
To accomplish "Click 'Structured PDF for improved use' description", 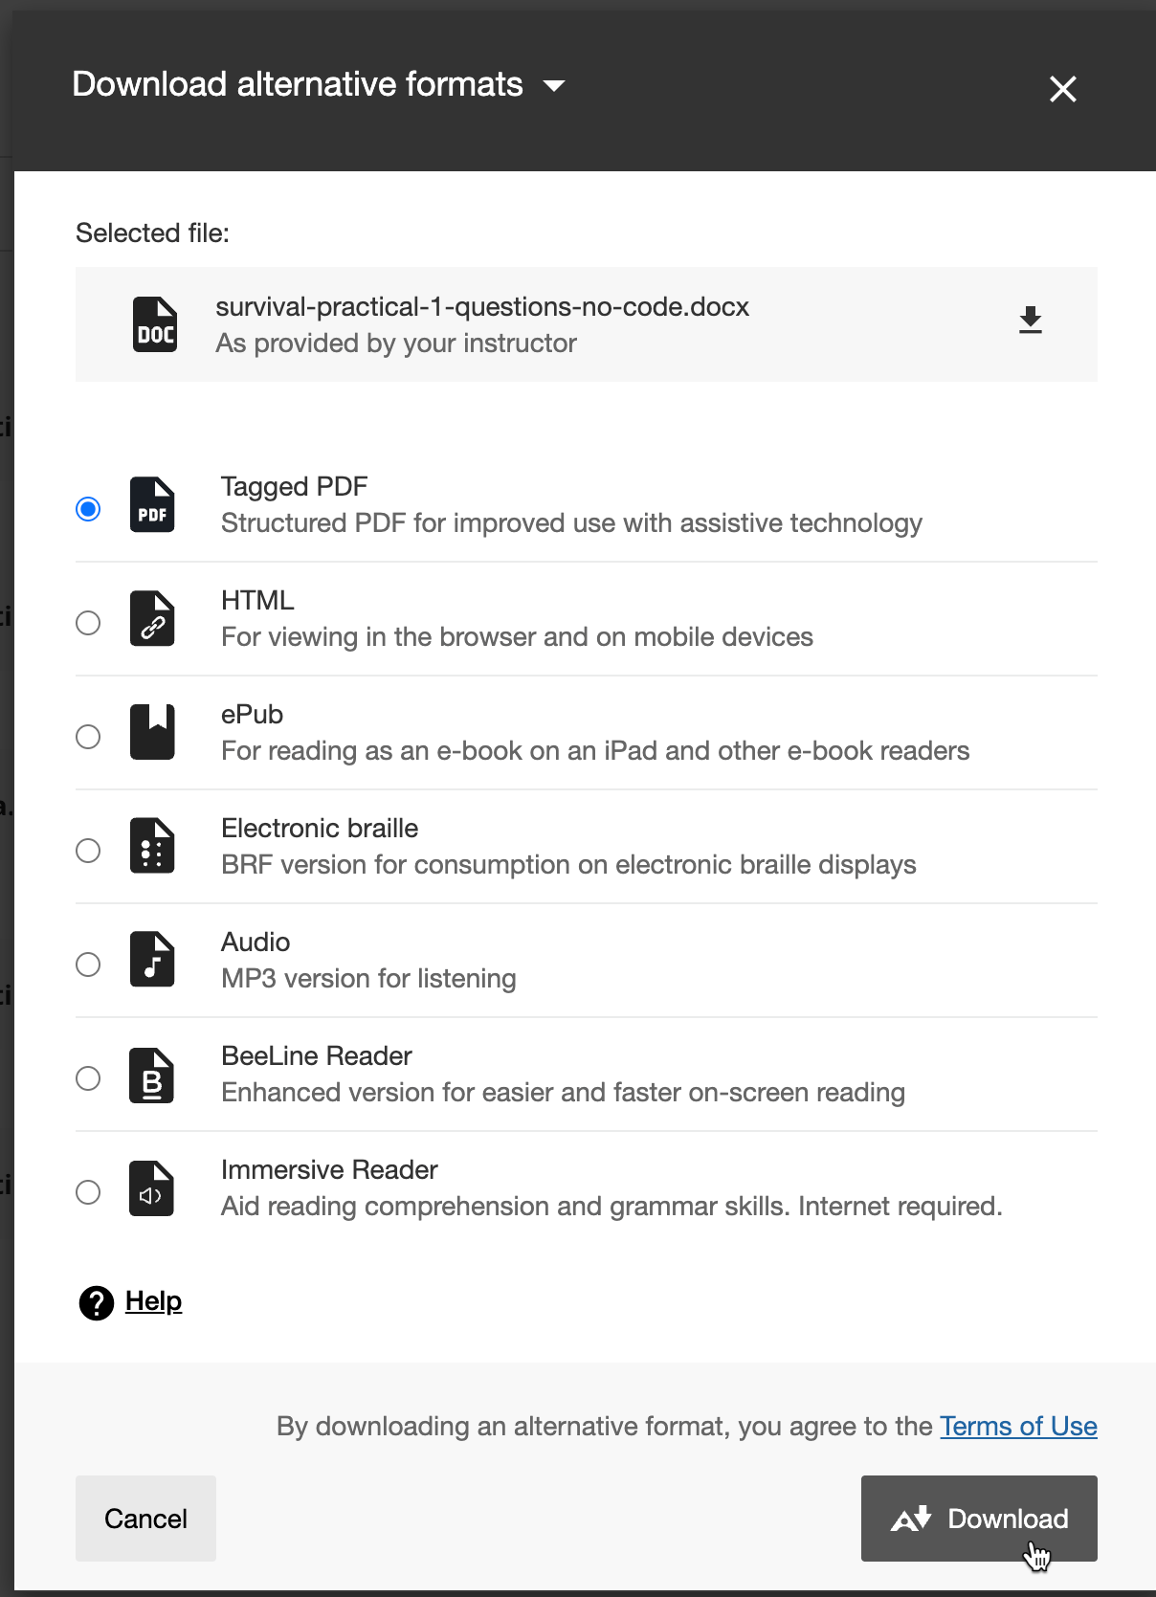I will [x=571, y=523].
